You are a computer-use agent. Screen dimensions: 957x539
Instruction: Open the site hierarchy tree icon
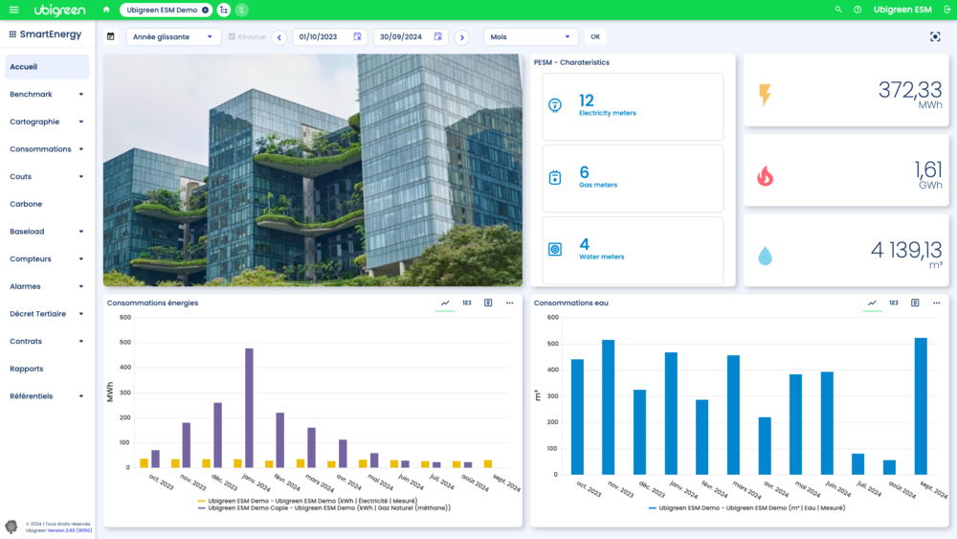pyautogui.click(x=224, y=10)
